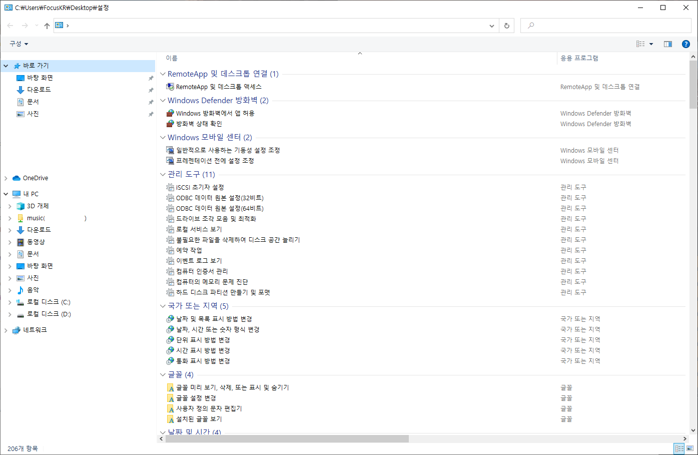Click the 네트워크 icon
The image size is (698, 455).
pyautogui.click(x=17, y=330)
